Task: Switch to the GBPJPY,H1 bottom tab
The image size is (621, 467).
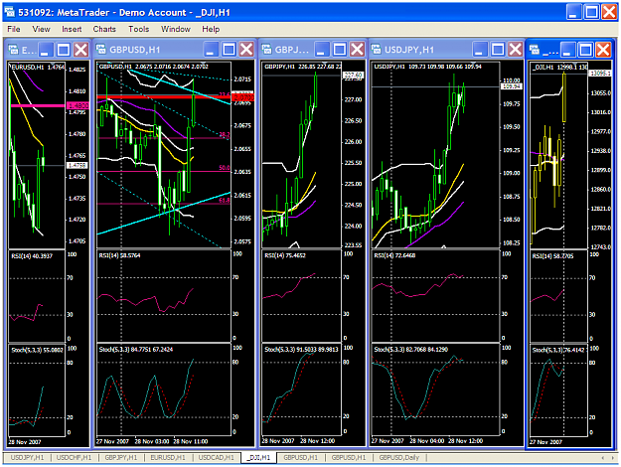Action: click(121, 457)
